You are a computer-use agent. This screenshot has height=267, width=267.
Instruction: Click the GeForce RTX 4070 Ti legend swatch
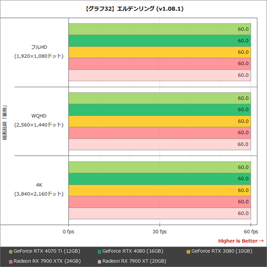point(11,252)
